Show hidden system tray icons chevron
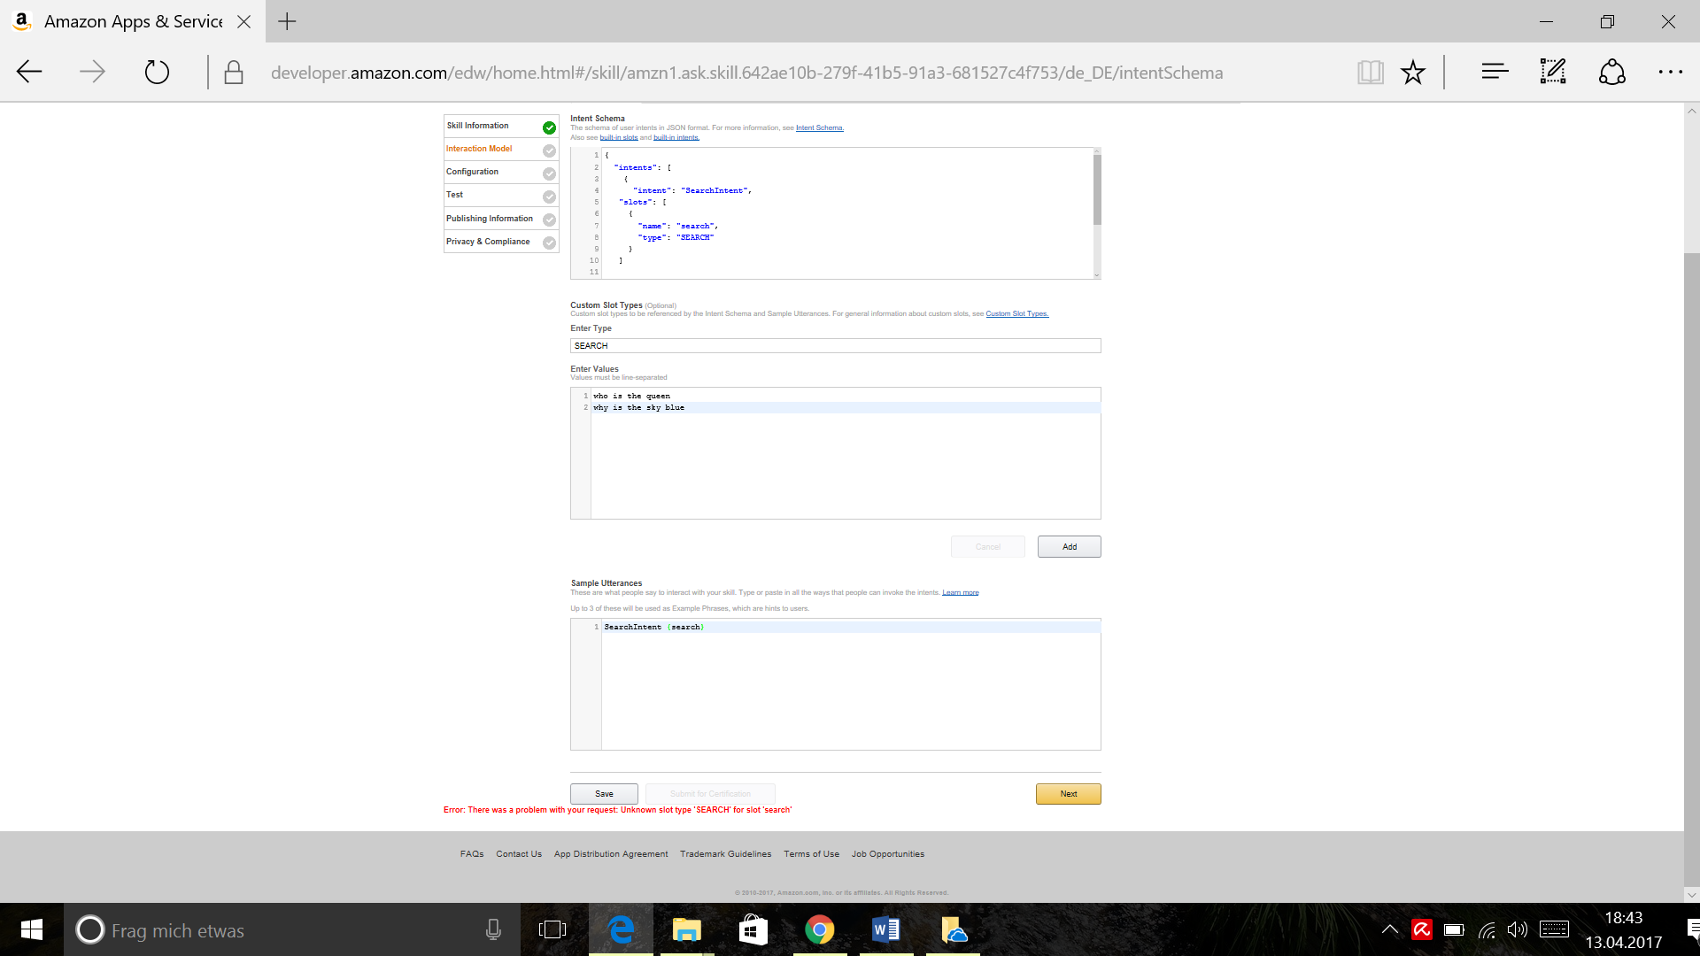The height and width of the screenshot is (956, 1700). pos(1389,929)
